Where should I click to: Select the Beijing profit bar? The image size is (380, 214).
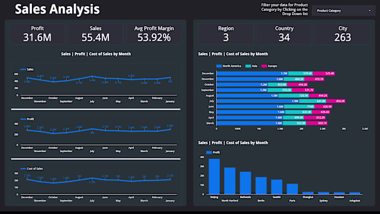pyautogui.click(x=214, y=177)
